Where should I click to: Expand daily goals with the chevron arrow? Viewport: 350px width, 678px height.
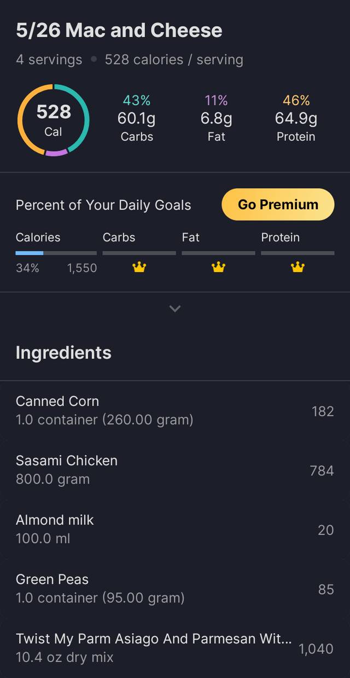(x=175, y=309)
